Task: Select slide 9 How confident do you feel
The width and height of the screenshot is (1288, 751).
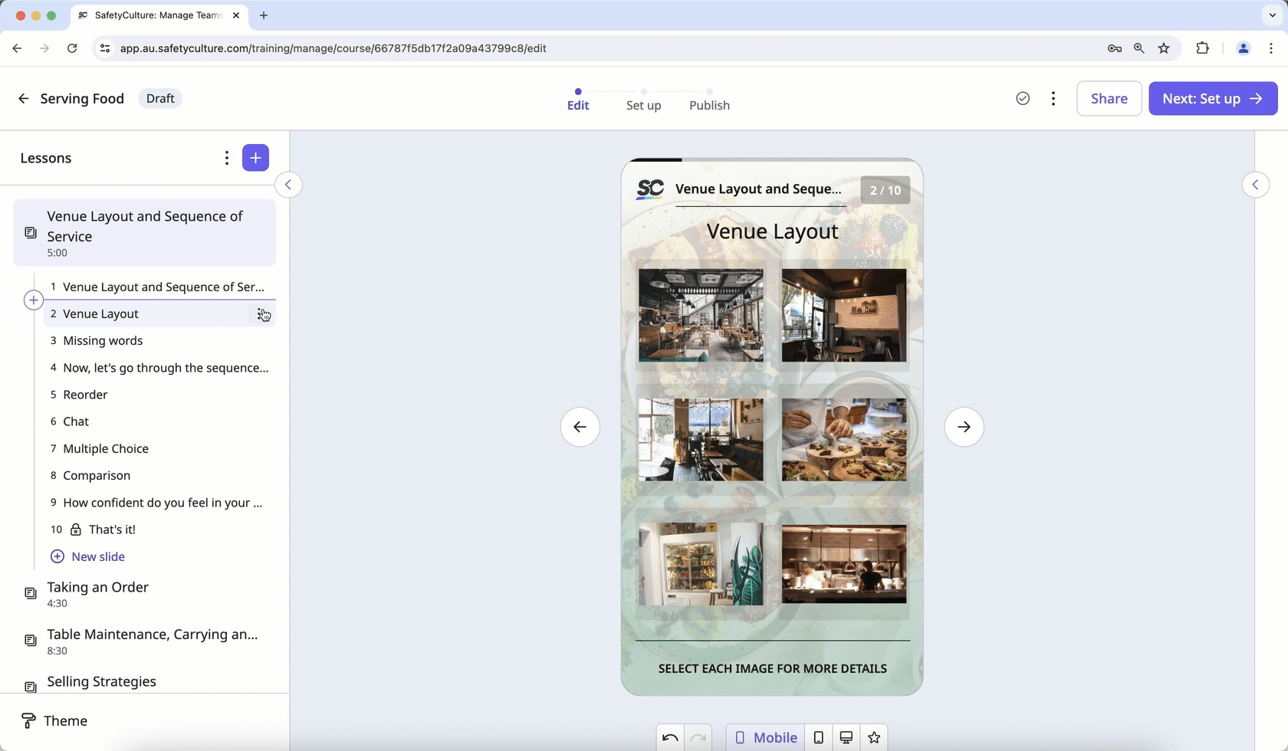Action: click(159, 503)
